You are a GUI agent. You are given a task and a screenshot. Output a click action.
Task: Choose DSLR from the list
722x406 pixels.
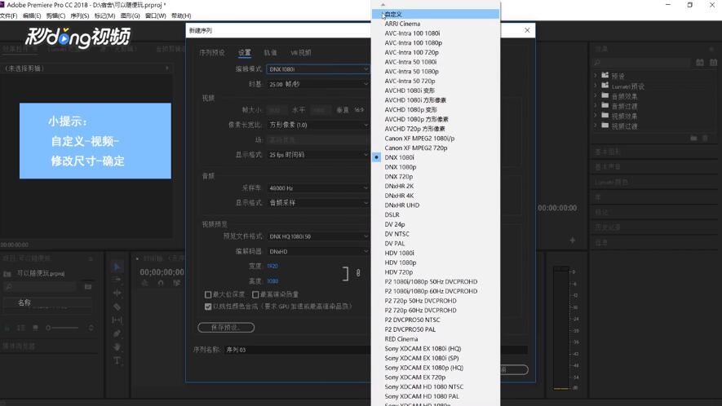click(x=436, y=214)
